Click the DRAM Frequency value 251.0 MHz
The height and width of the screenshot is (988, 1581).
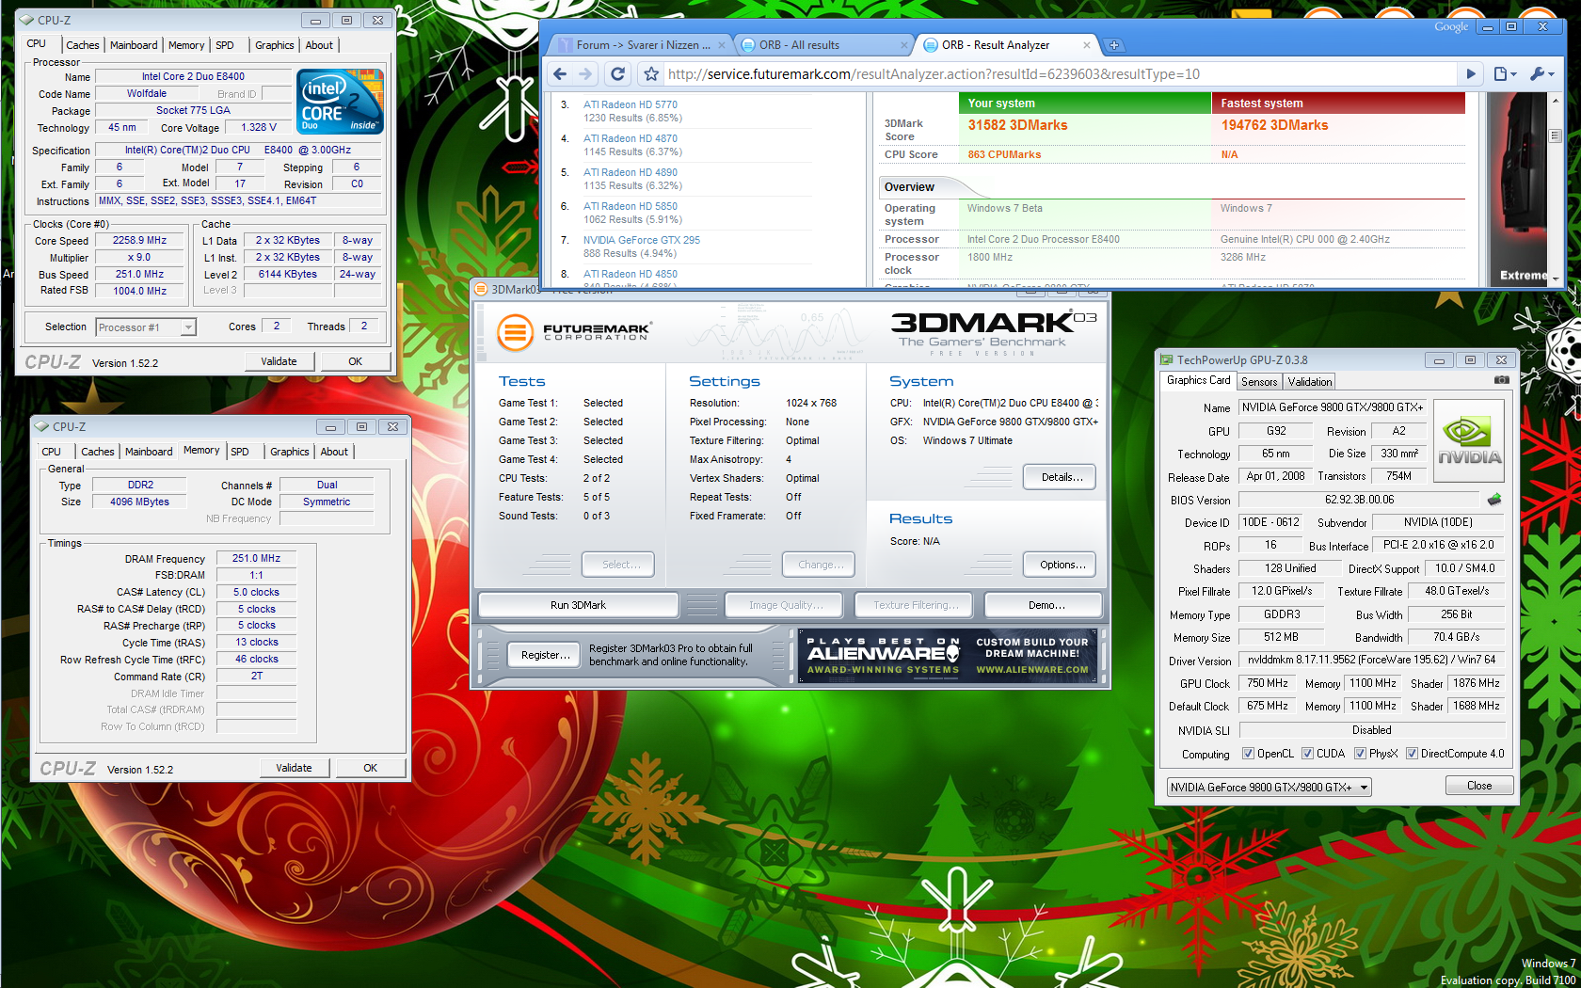(x=257, y=558)
